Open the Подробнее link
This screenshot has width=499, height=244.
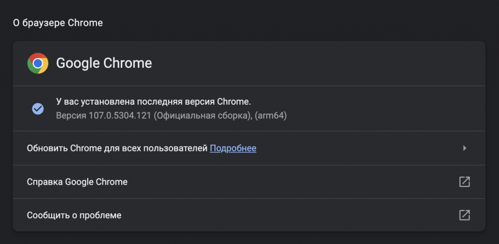tap(233, 148)
